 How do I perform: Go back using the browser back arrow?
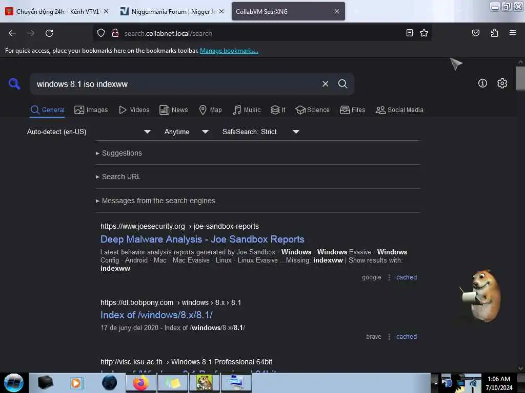[x=12, y=33]
